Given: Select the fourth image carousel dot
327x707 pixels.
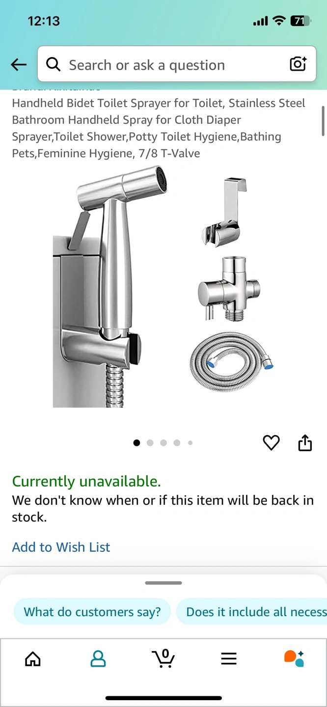Looking at the screenshot, I should [x=177, y=443].
